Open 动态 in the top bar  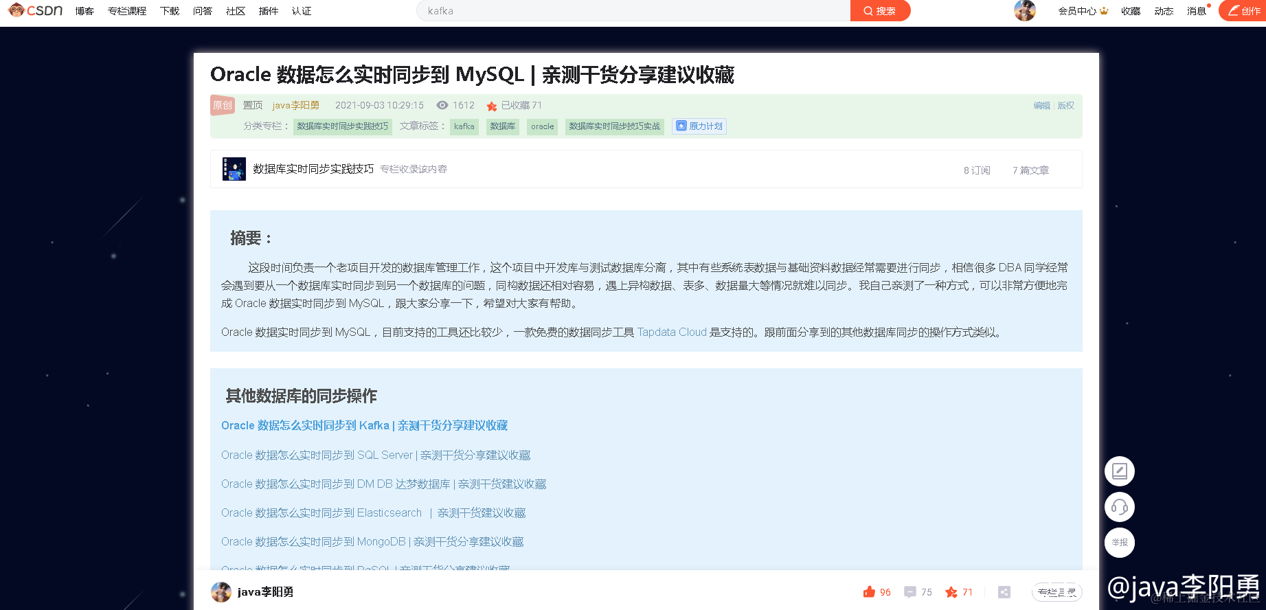1164,11
